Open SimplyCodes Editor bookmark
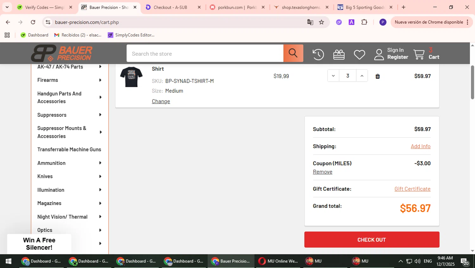This screenshot has height=268, width=475. point(131,35)
